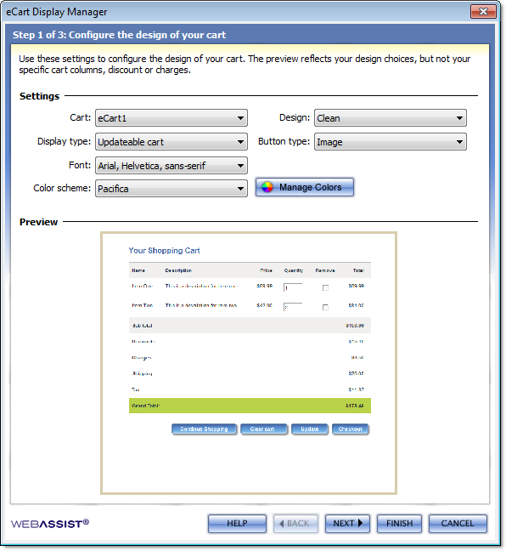This screenshot has height=551, width=506.
Task: Expand the Design dropdown set to Clean
Action: tap(391, 118)
